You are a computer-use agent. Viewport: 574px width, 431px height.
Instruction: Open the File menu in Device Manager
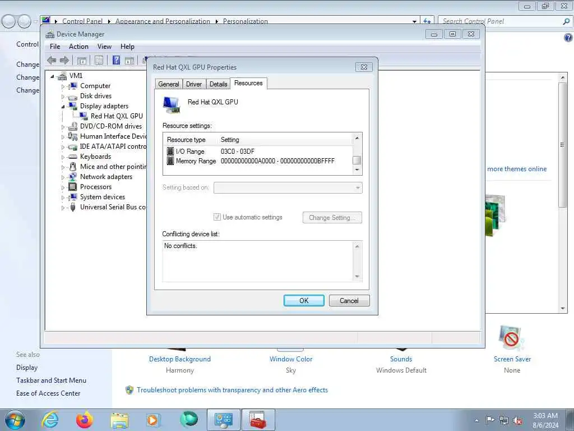[55, 47]
